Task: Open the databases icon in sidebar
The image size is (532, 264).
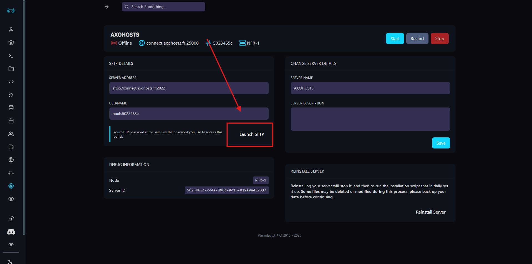Action: 11,108
